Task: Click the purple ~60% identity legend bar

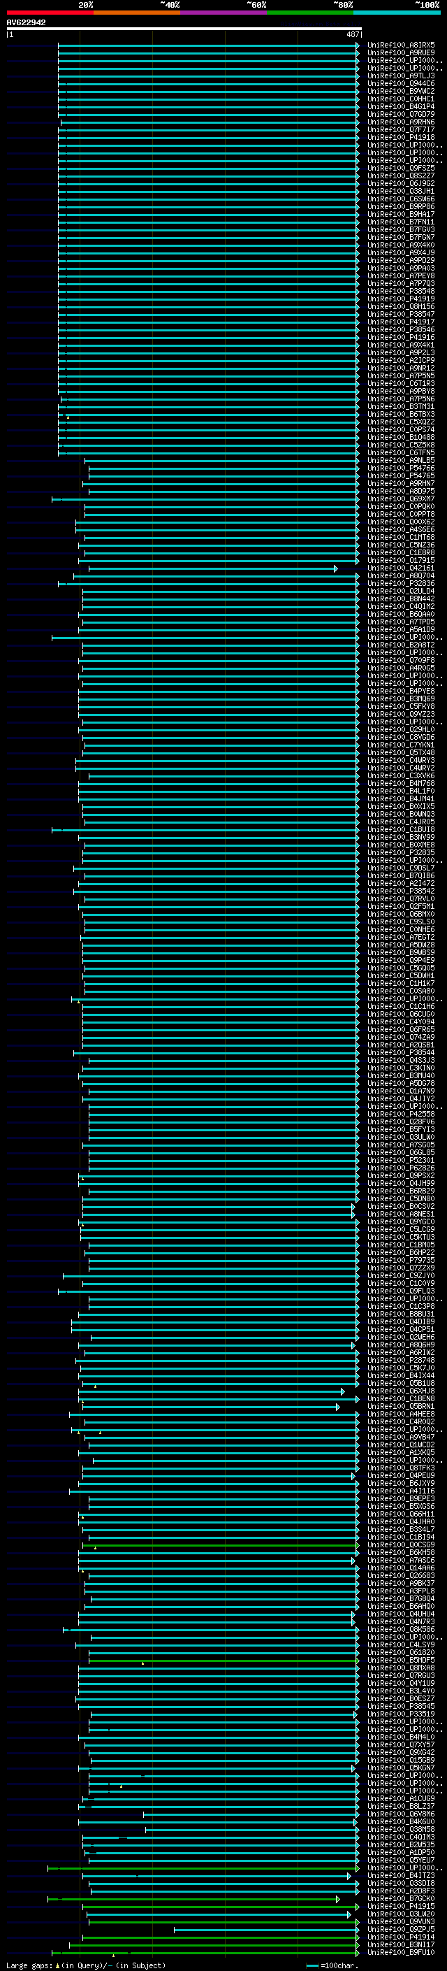Action: [x=223, y=13]
